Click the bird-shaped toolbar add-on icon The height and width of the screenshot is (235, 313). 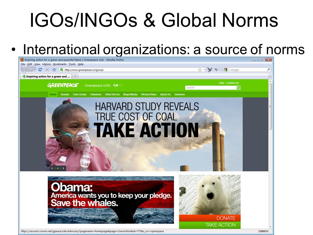(x=210, y=70)
